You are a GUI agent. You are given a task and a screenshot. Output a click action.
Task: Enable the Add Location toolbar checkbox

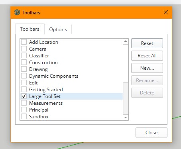coord(24,42)
